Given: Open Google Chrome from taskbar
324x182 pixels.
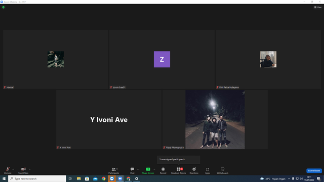Looking at the screenshot, I should pos(103,178).
